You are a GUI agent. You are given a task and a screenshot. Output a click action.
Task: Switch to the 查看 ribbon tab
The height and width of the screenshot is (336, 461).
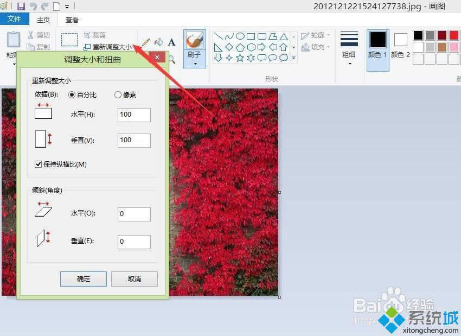coord(72,19)
